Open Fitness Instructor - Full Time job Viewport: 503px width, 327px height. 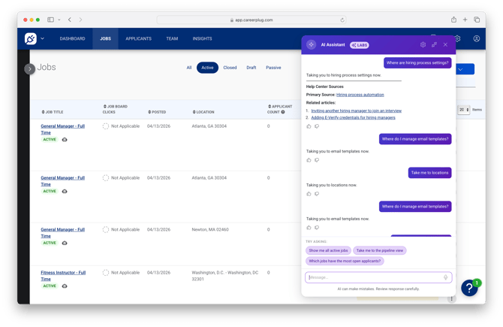[x=63, y=276]
